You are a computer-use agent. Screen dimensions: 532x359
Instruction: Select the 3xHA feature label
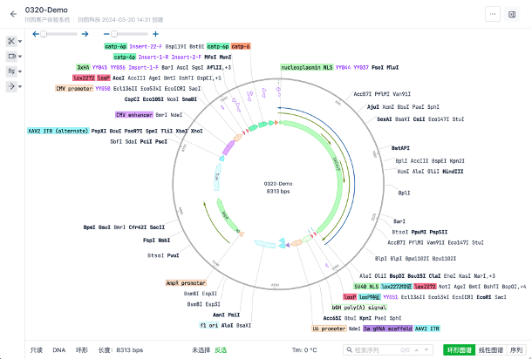click(x=83, y=67)
